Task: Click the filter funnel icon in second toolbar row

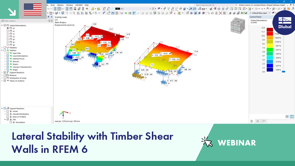Action: pos(104,13)
